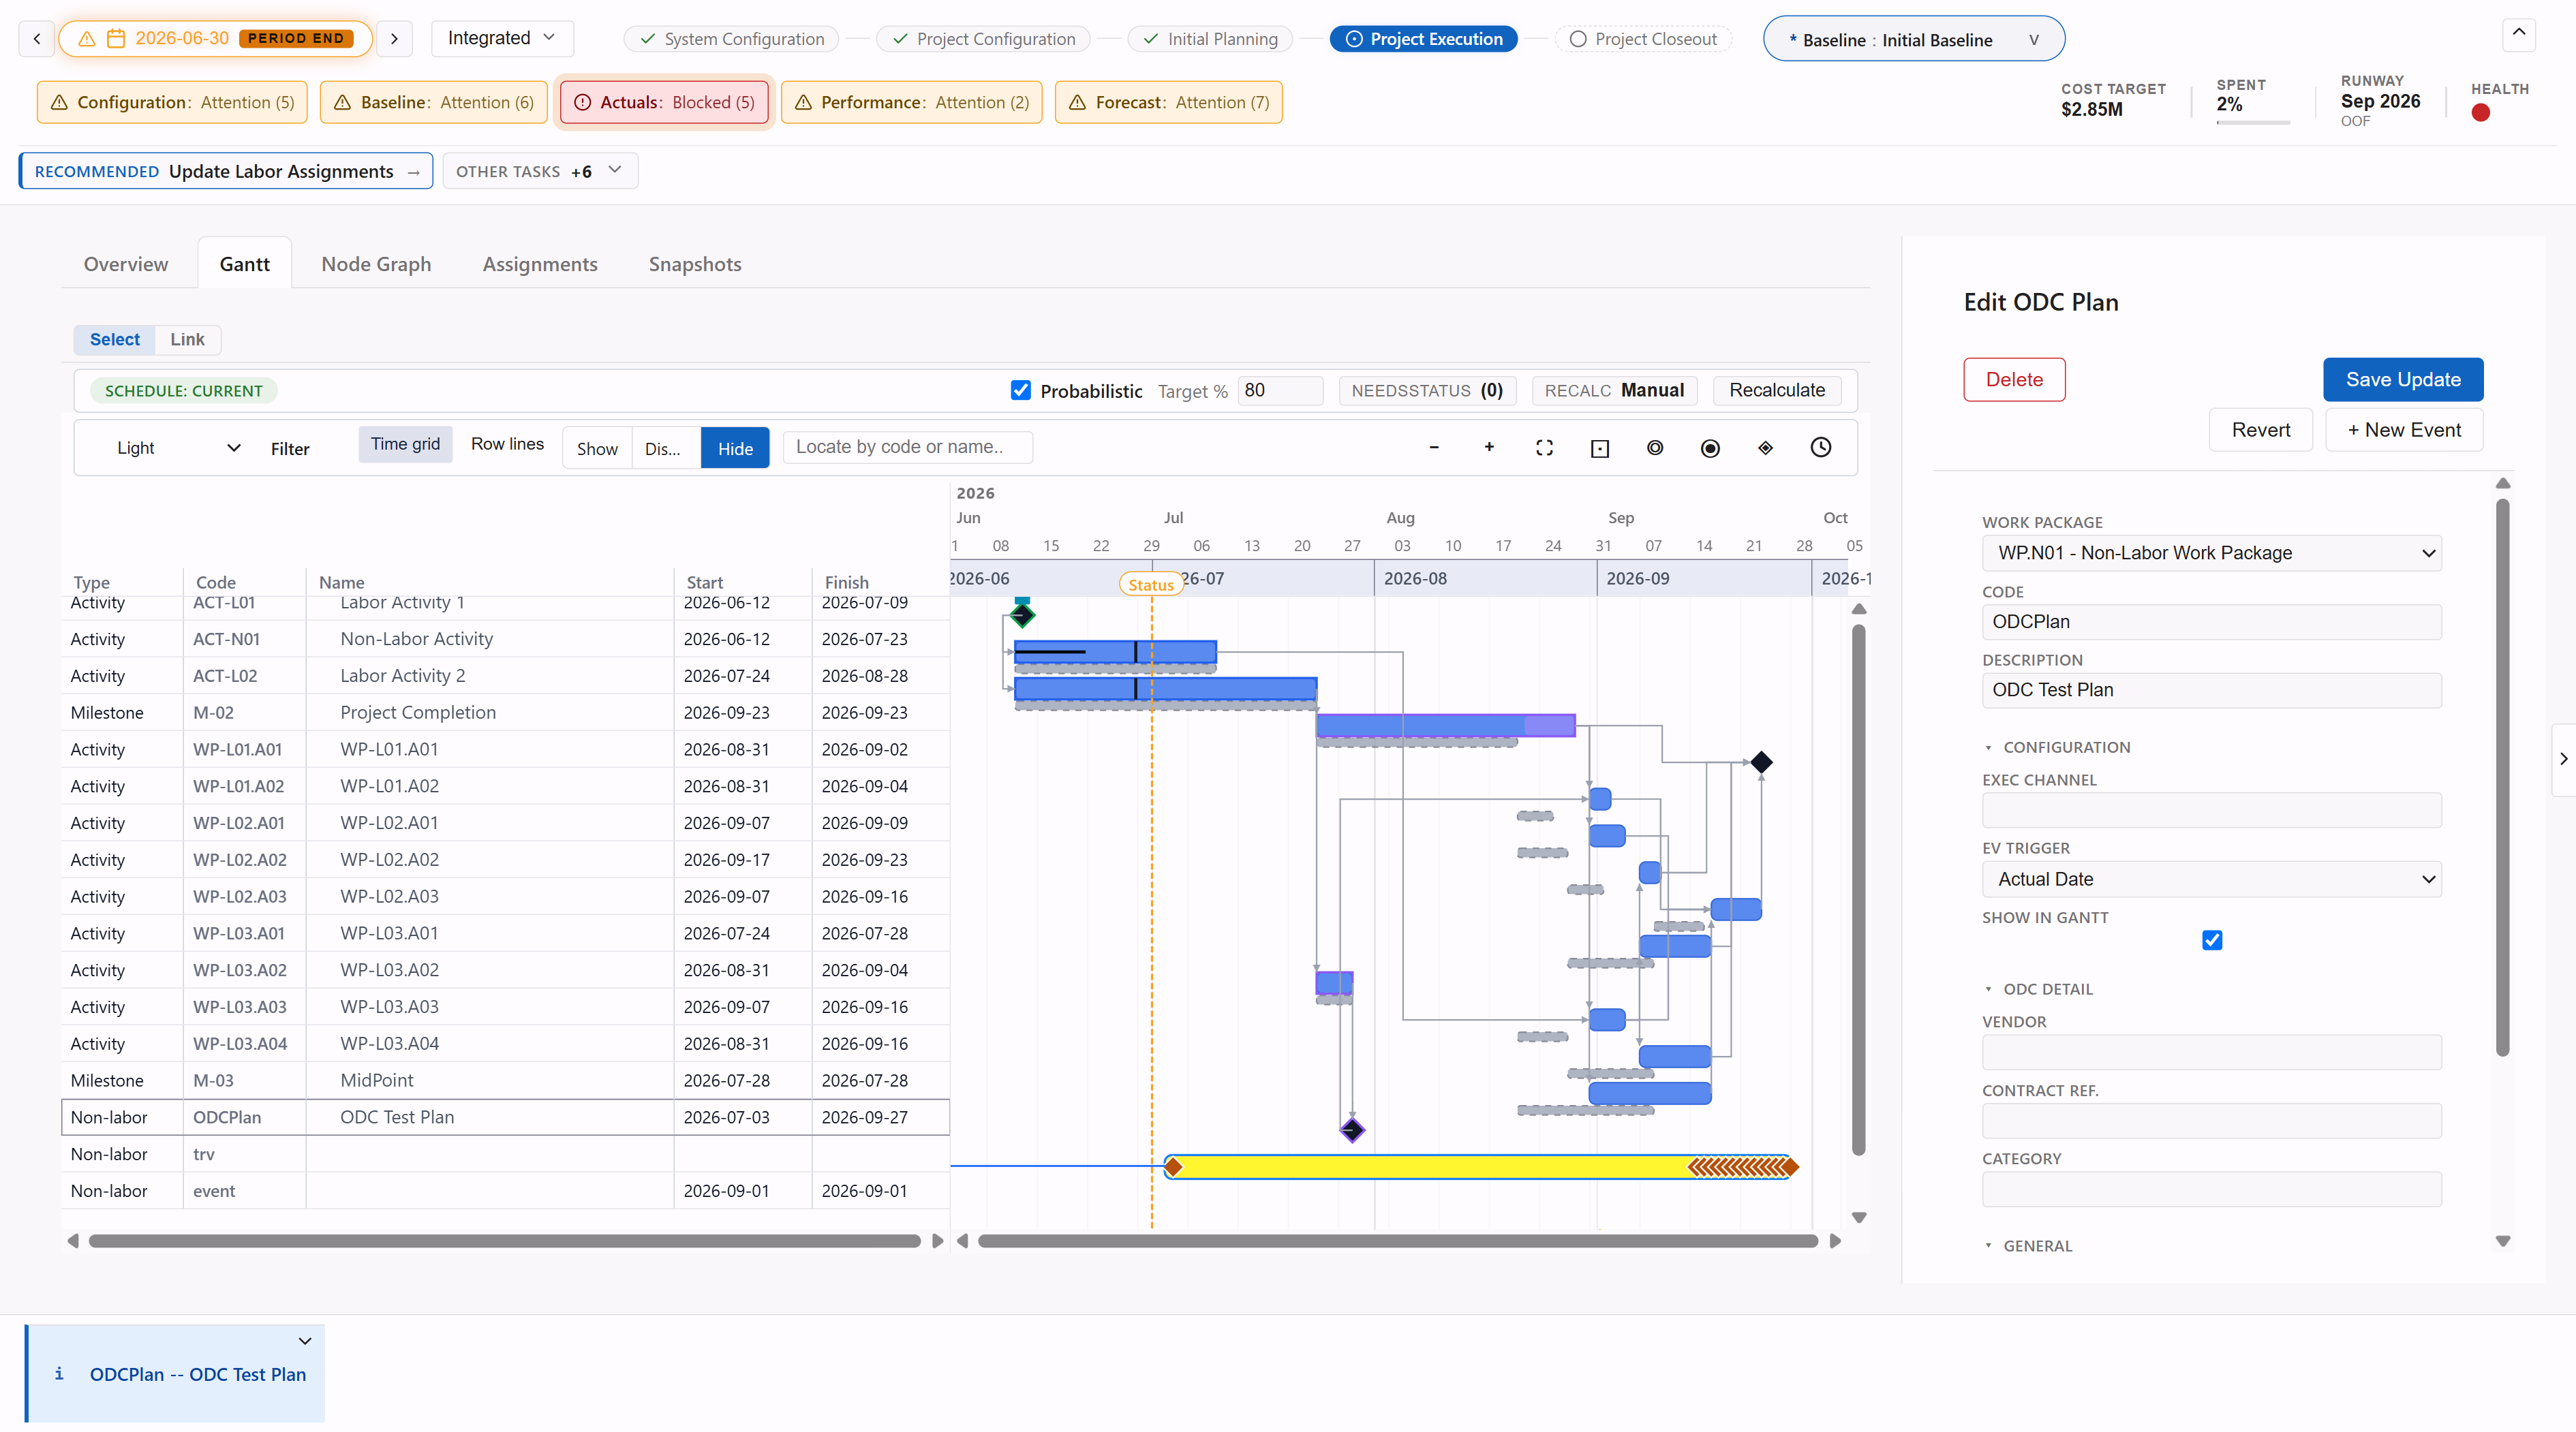Uncheck the Show in Gantt checkbox
This screenshot has height=1432, width=2576.
[x=2212, y=940]
